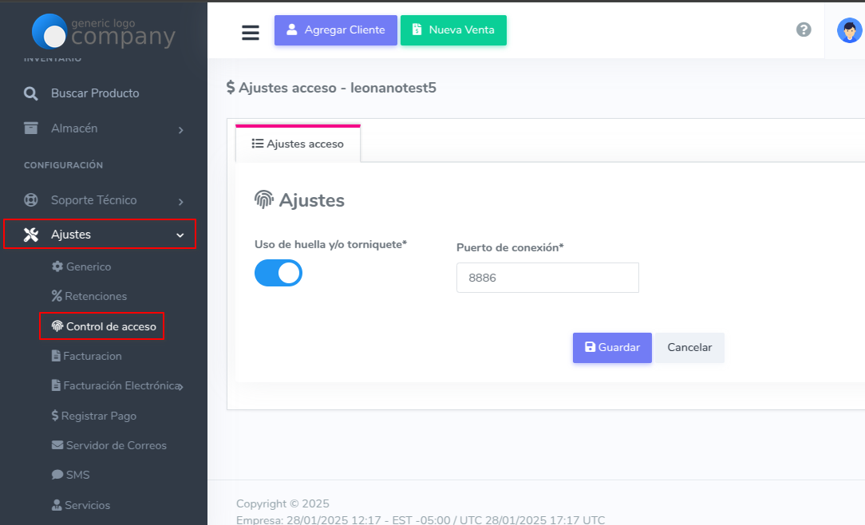
Task: Click the hamburger menu icon
Action: (251, 32)
